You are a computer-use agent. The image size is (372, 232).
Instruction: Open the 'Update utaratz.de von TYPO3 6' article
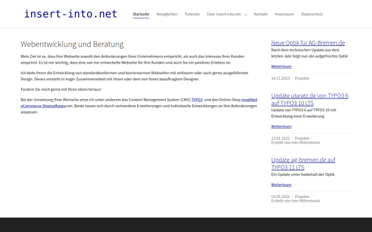pyautogui.click(x=309, y=99)
